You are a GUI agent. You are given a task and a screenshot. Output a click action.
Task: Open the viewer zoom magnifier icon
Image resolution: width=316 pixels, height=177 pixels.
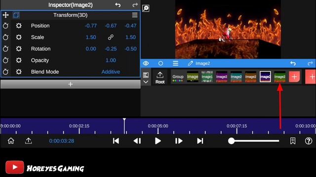(146, 8)
